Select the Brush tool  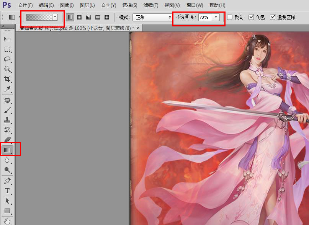pos(7,110)
